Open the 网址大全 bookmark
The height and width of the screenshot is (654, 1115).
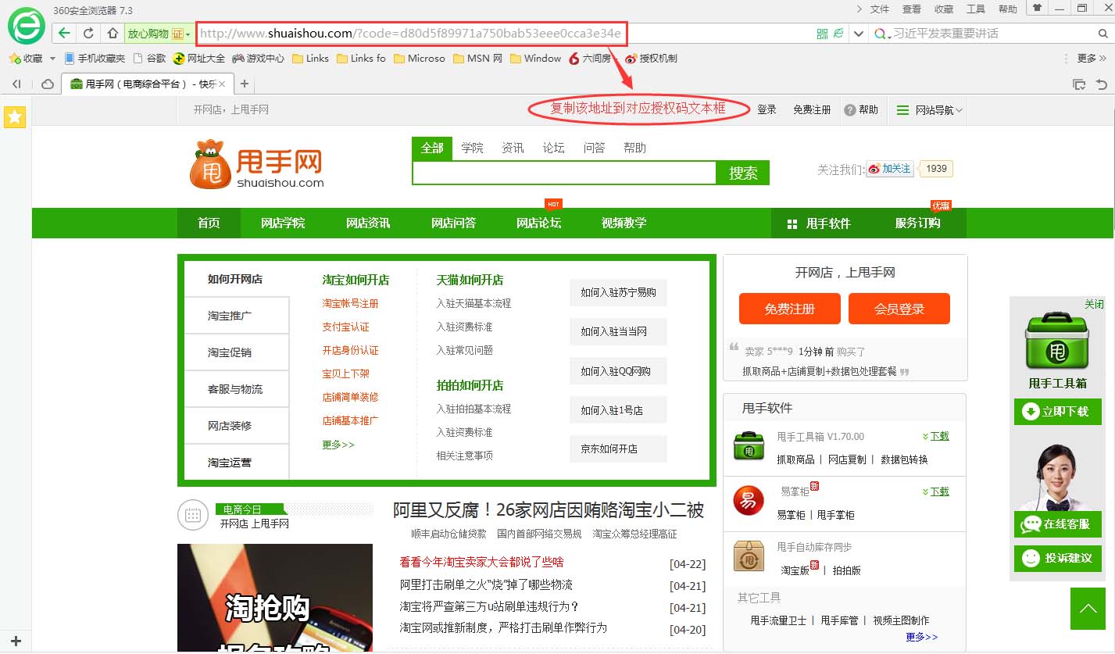199,59
